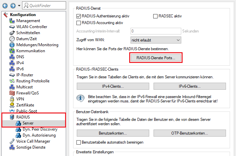Click the Server subitem icon under RADIUS
Viewport: 236px width, 156px height.
18,123
